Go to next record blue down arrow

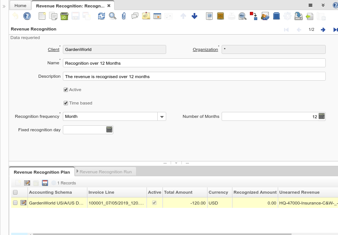(x=194, y=16)
